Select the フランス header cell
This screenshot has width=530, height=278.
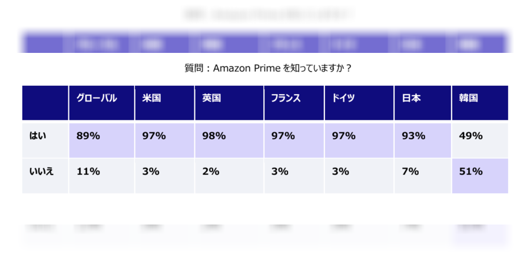coord(294,103)
